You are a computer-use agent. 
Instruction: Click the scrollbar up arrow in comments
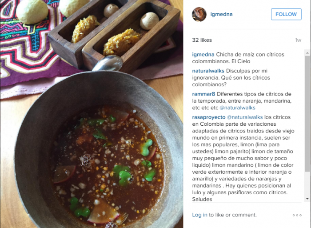307,53
